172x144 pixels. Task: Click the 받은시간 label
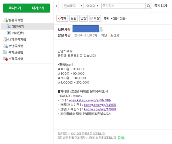pyautogui.click(x=64, y=35)
